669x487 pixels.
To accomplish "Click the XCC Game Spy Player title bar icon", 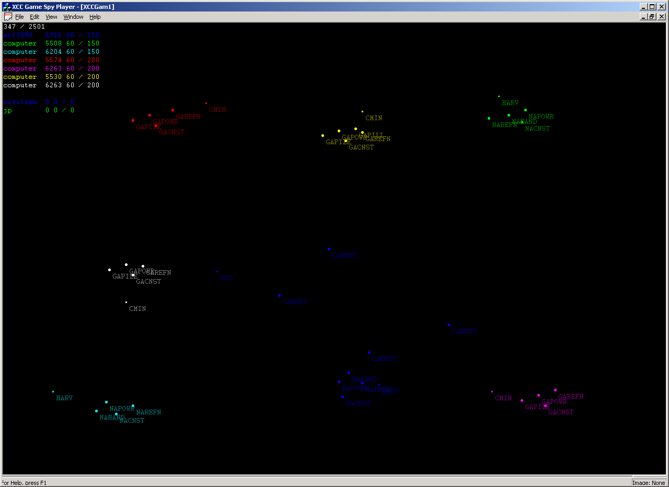I will [x=7, y=7].
